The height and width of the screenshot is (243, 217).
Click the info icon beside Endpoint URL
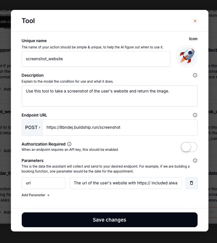[x=195, y=115]
